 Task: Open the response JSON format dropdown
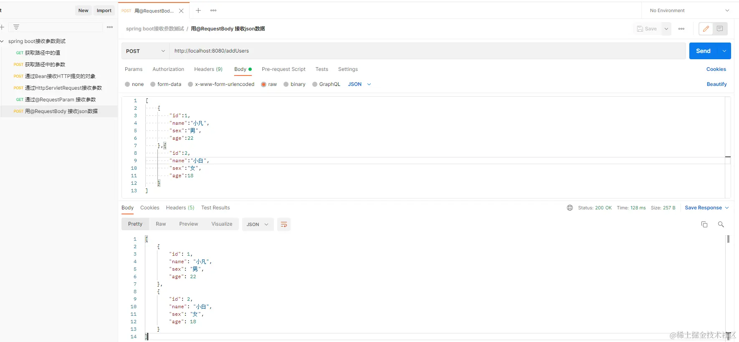[258, 224]
